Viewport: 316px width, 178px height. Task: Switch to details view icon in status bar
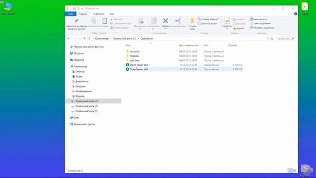[x=290, y=171]
